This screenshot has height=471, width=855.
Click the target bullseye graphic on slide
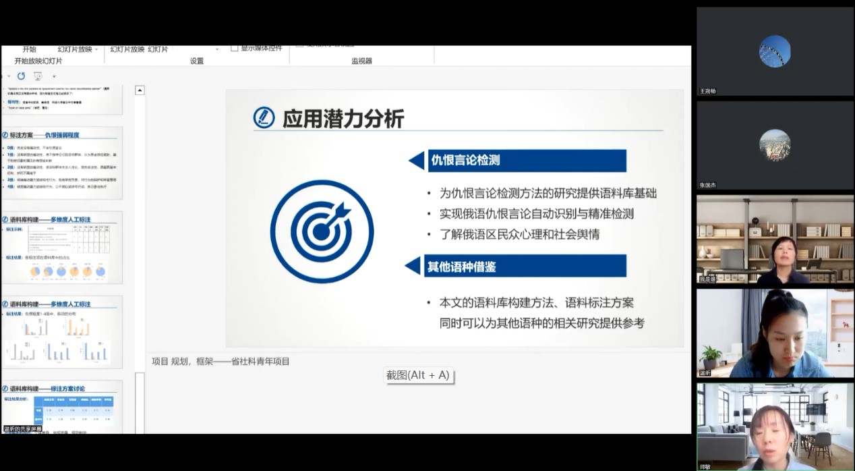(x=322, y=231)
